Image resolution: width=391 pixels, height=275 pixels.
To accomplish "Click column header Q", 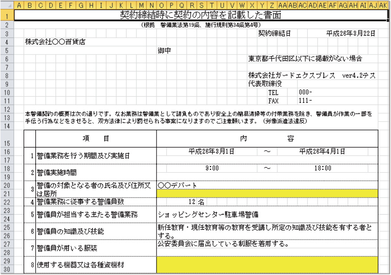I will (182, 5).
